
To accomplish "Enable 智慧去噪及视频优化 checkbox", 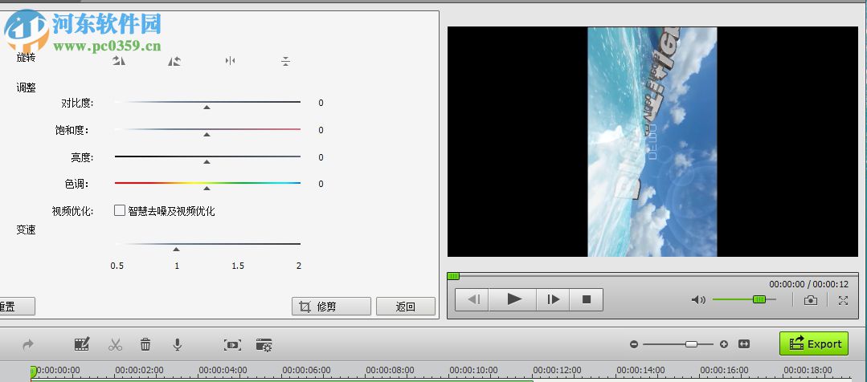I will pos(120,210).
